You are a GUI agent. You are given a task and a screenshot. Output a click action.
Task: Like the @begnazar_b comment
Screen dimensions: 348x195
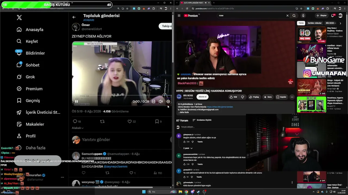[x=184, y=142]
